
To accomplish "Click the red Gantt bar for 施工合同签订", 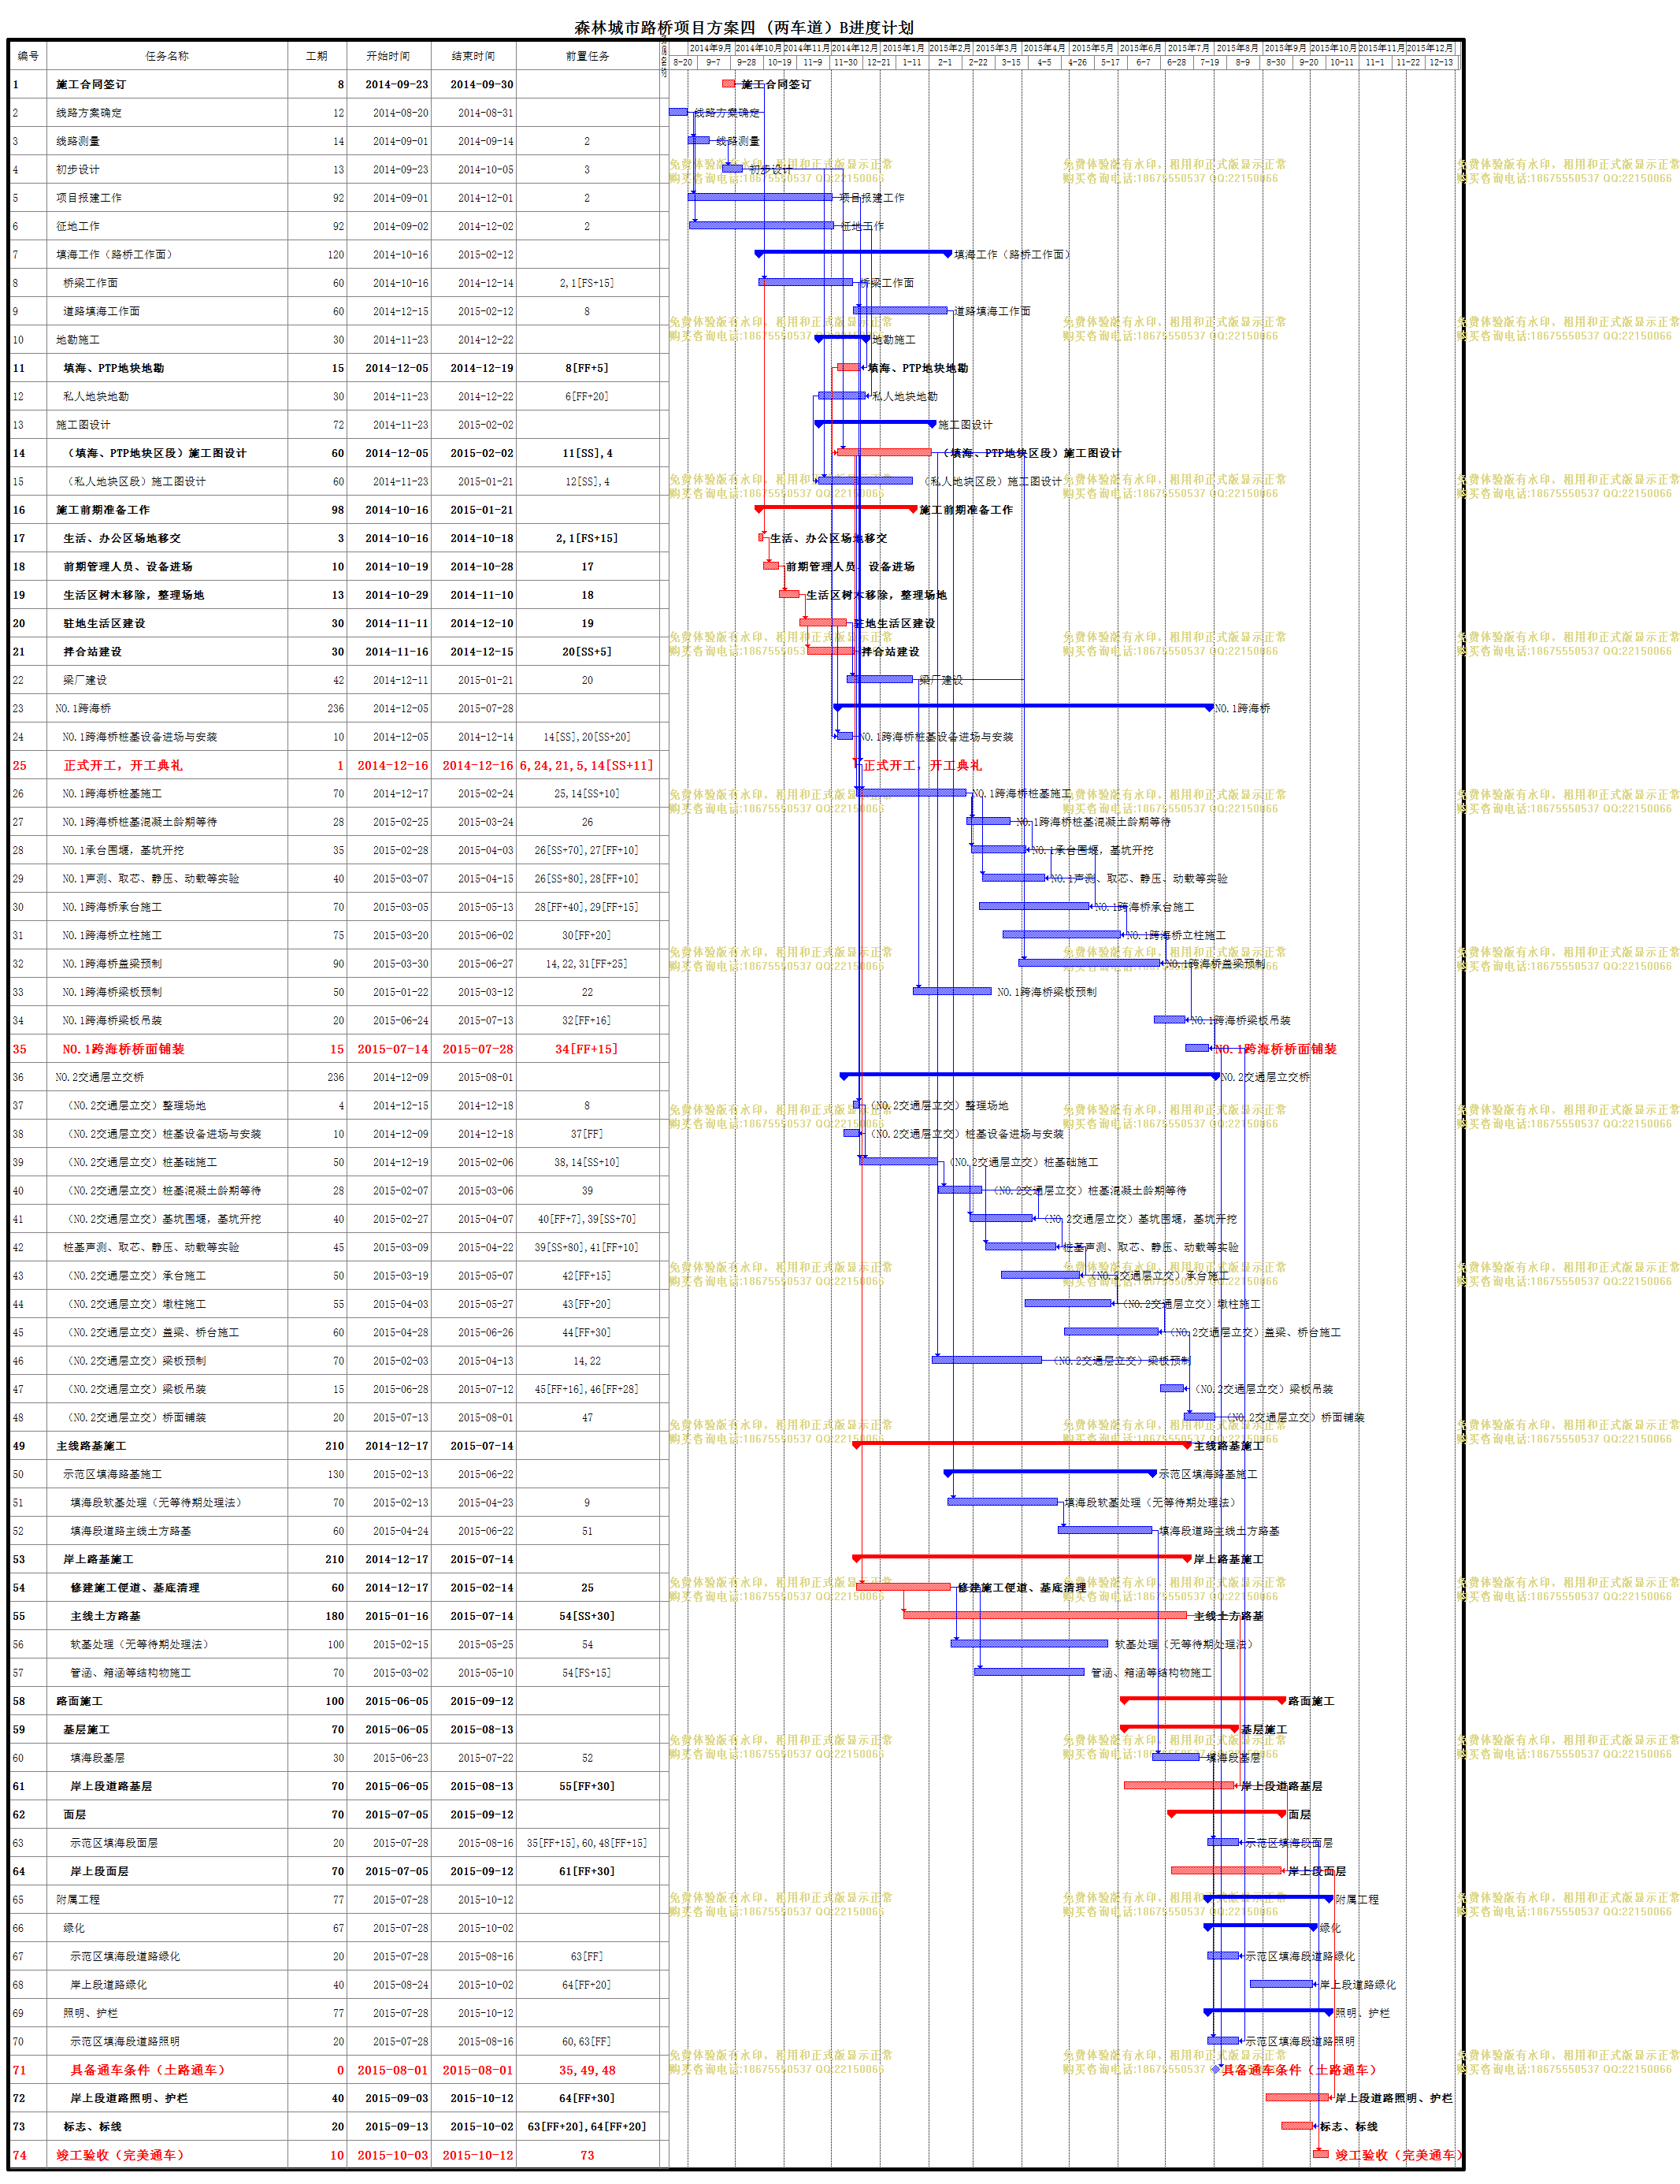I will tap(729, 84).
